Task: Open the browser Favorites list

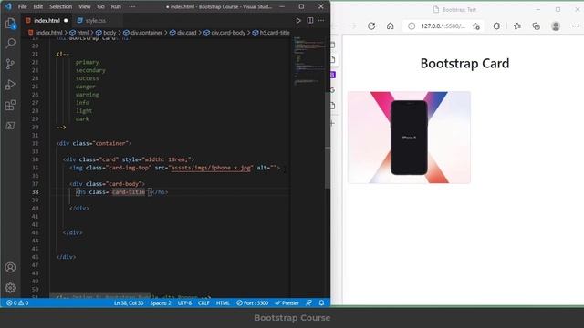Action: (517, 26)
